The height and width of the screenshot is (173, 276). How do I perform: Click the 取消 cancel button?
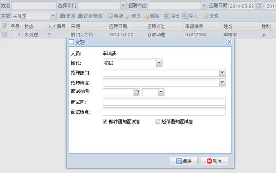pos(214,161)
